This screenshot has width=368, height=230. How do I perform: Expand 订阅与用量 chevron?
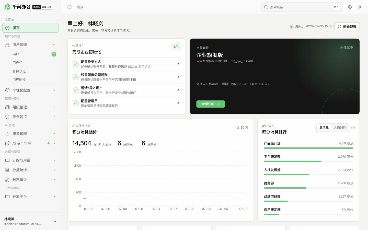[54, 160]
